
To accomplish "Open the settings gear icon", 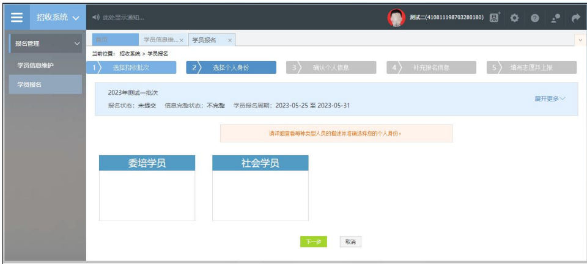I will [515, 18].
